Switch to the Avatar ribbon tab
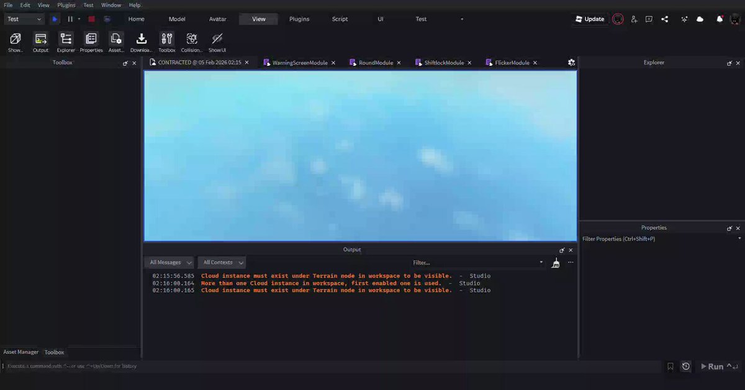 point(218,19)
